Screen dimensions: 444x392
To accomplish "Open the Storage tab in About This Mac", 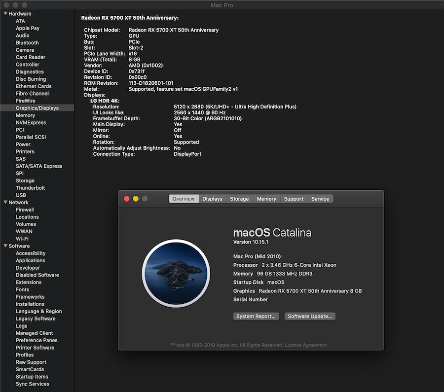I will [x=239, y=199].
